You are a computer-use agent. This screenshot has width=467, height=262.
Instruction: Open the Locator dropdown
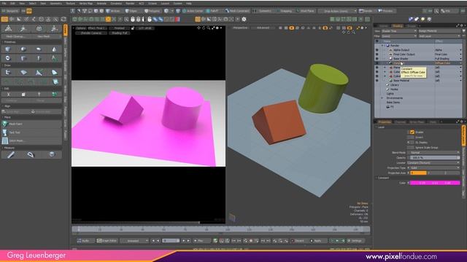[x=433, y=162]
